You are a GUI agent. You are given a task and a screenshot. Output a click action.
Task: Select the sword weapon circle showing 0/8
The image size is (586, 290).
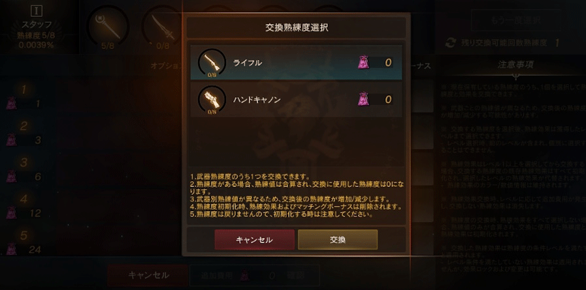tap(163, 27)
